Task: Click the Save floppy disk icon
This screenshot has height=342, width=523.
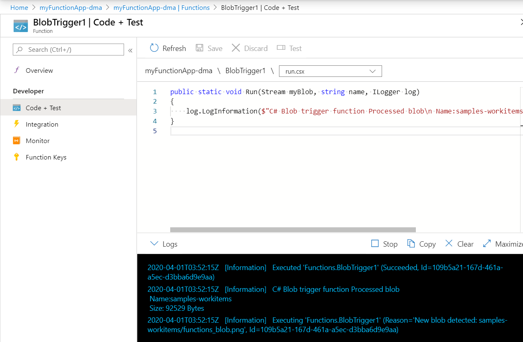Action: [x=199, y=48]
